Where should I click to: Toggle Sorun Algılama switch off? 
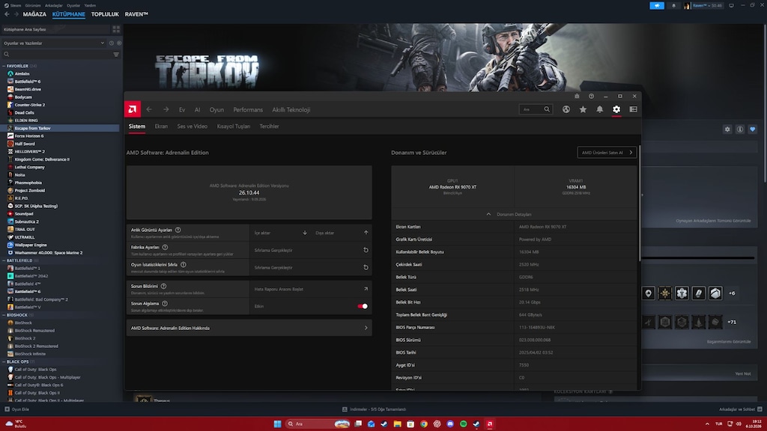coord(363,306)
